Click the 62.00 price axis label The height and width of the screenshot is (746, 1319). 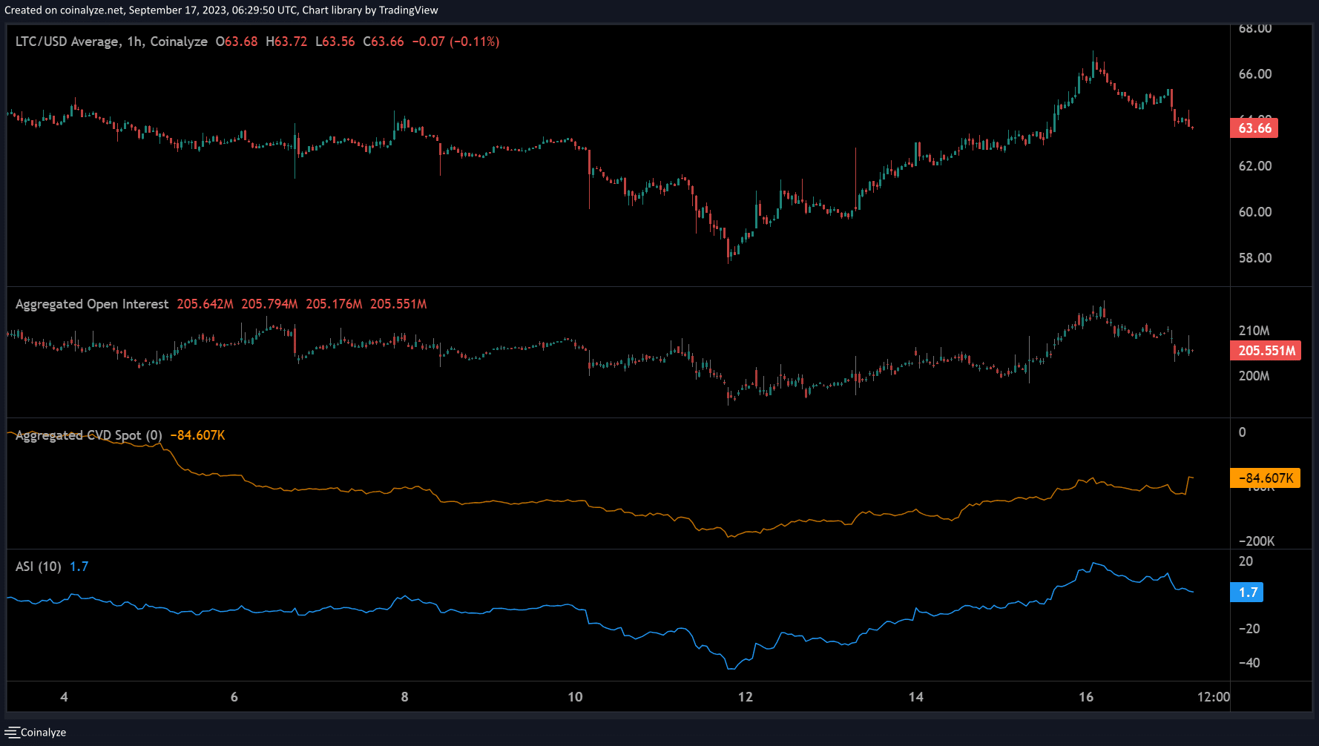coord(1255,166)
